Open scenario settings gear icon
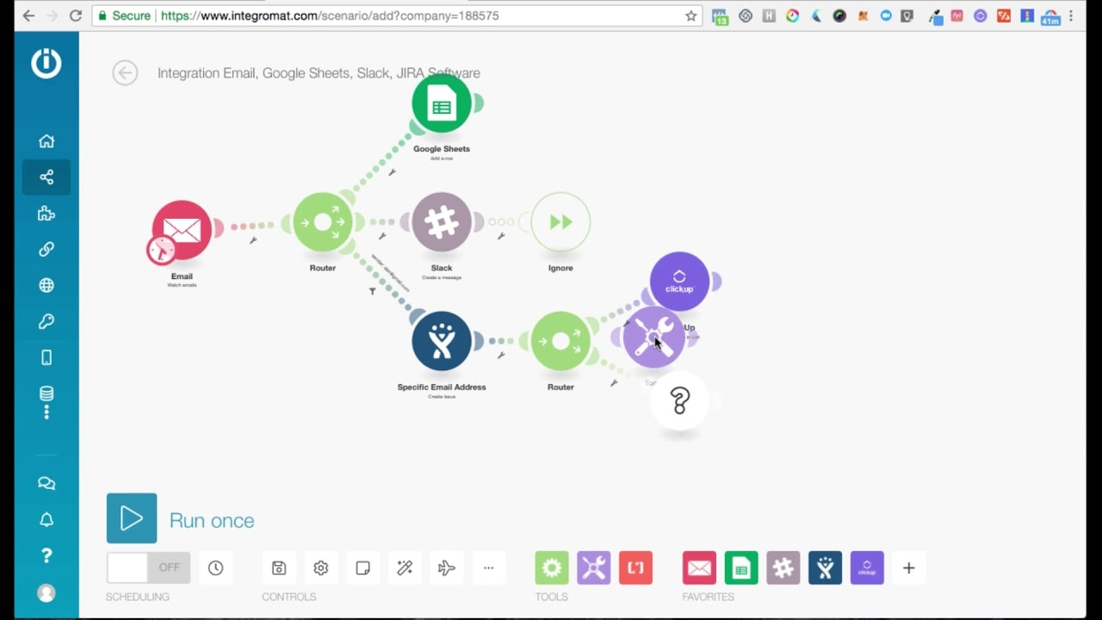Image resolution: width=1102 pixels, height=620 pixels. tap(321, 567)
